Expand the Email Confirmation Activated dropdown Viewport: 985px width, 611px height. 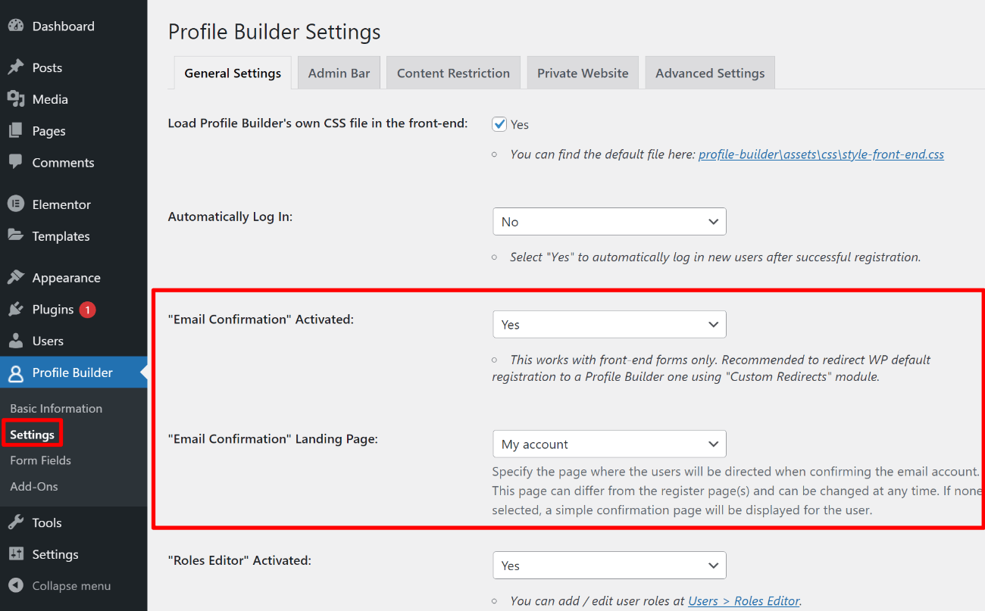(x=609, y=324)
